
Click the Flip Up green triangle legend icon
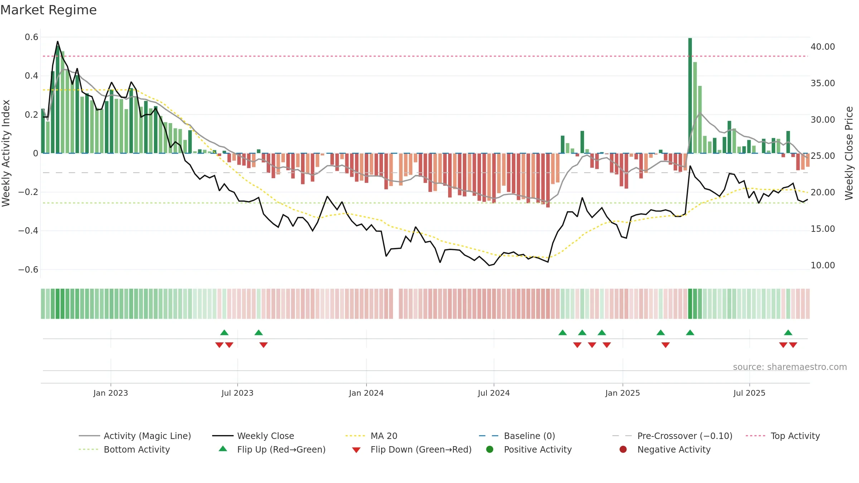(x=223, y=449)
